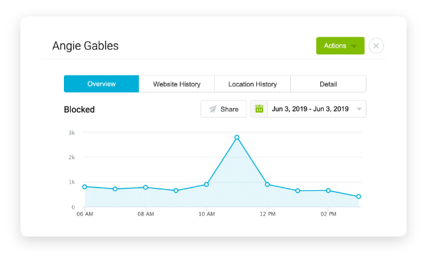This screenshot has width=427, height=261.
Task: Click the data point at 07 AM
Action: click(x=115, y=189)
